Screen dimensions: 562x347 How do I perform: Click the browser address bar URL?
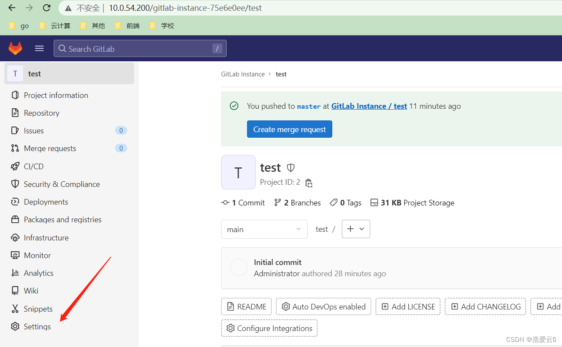click(185, 8)
